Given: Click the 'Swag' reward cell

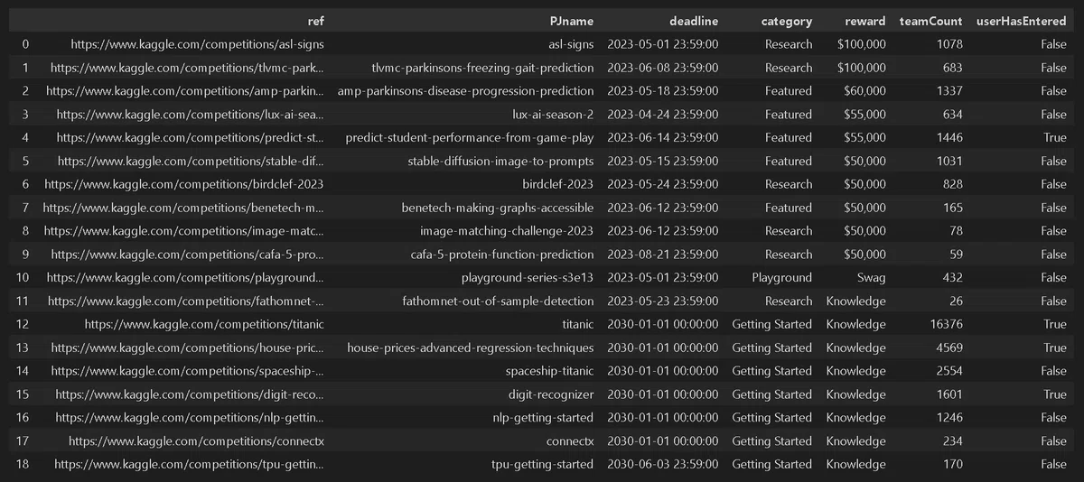Looking at the screenshot, I should tap(872, 278).
